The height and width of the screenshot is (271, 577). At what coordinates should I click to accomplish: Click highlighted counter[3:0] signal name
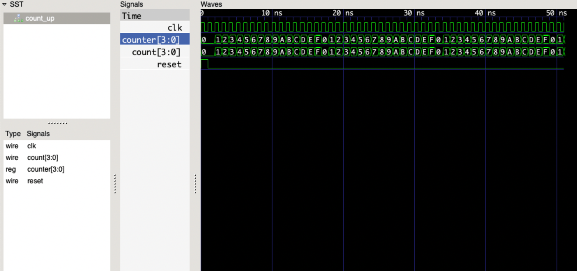(x=151, y=40)
